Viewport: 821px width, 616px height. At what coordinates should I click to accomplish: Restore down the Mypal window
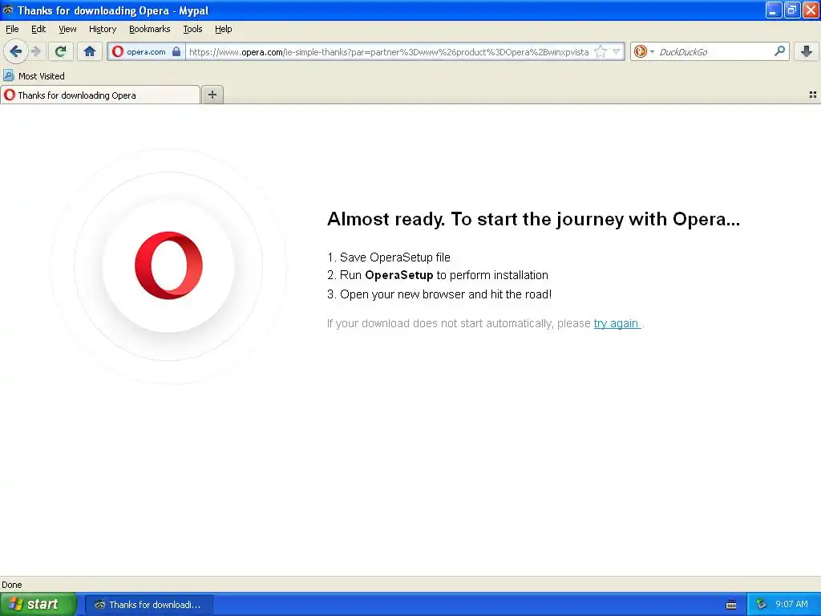click(x=791, y=10)
